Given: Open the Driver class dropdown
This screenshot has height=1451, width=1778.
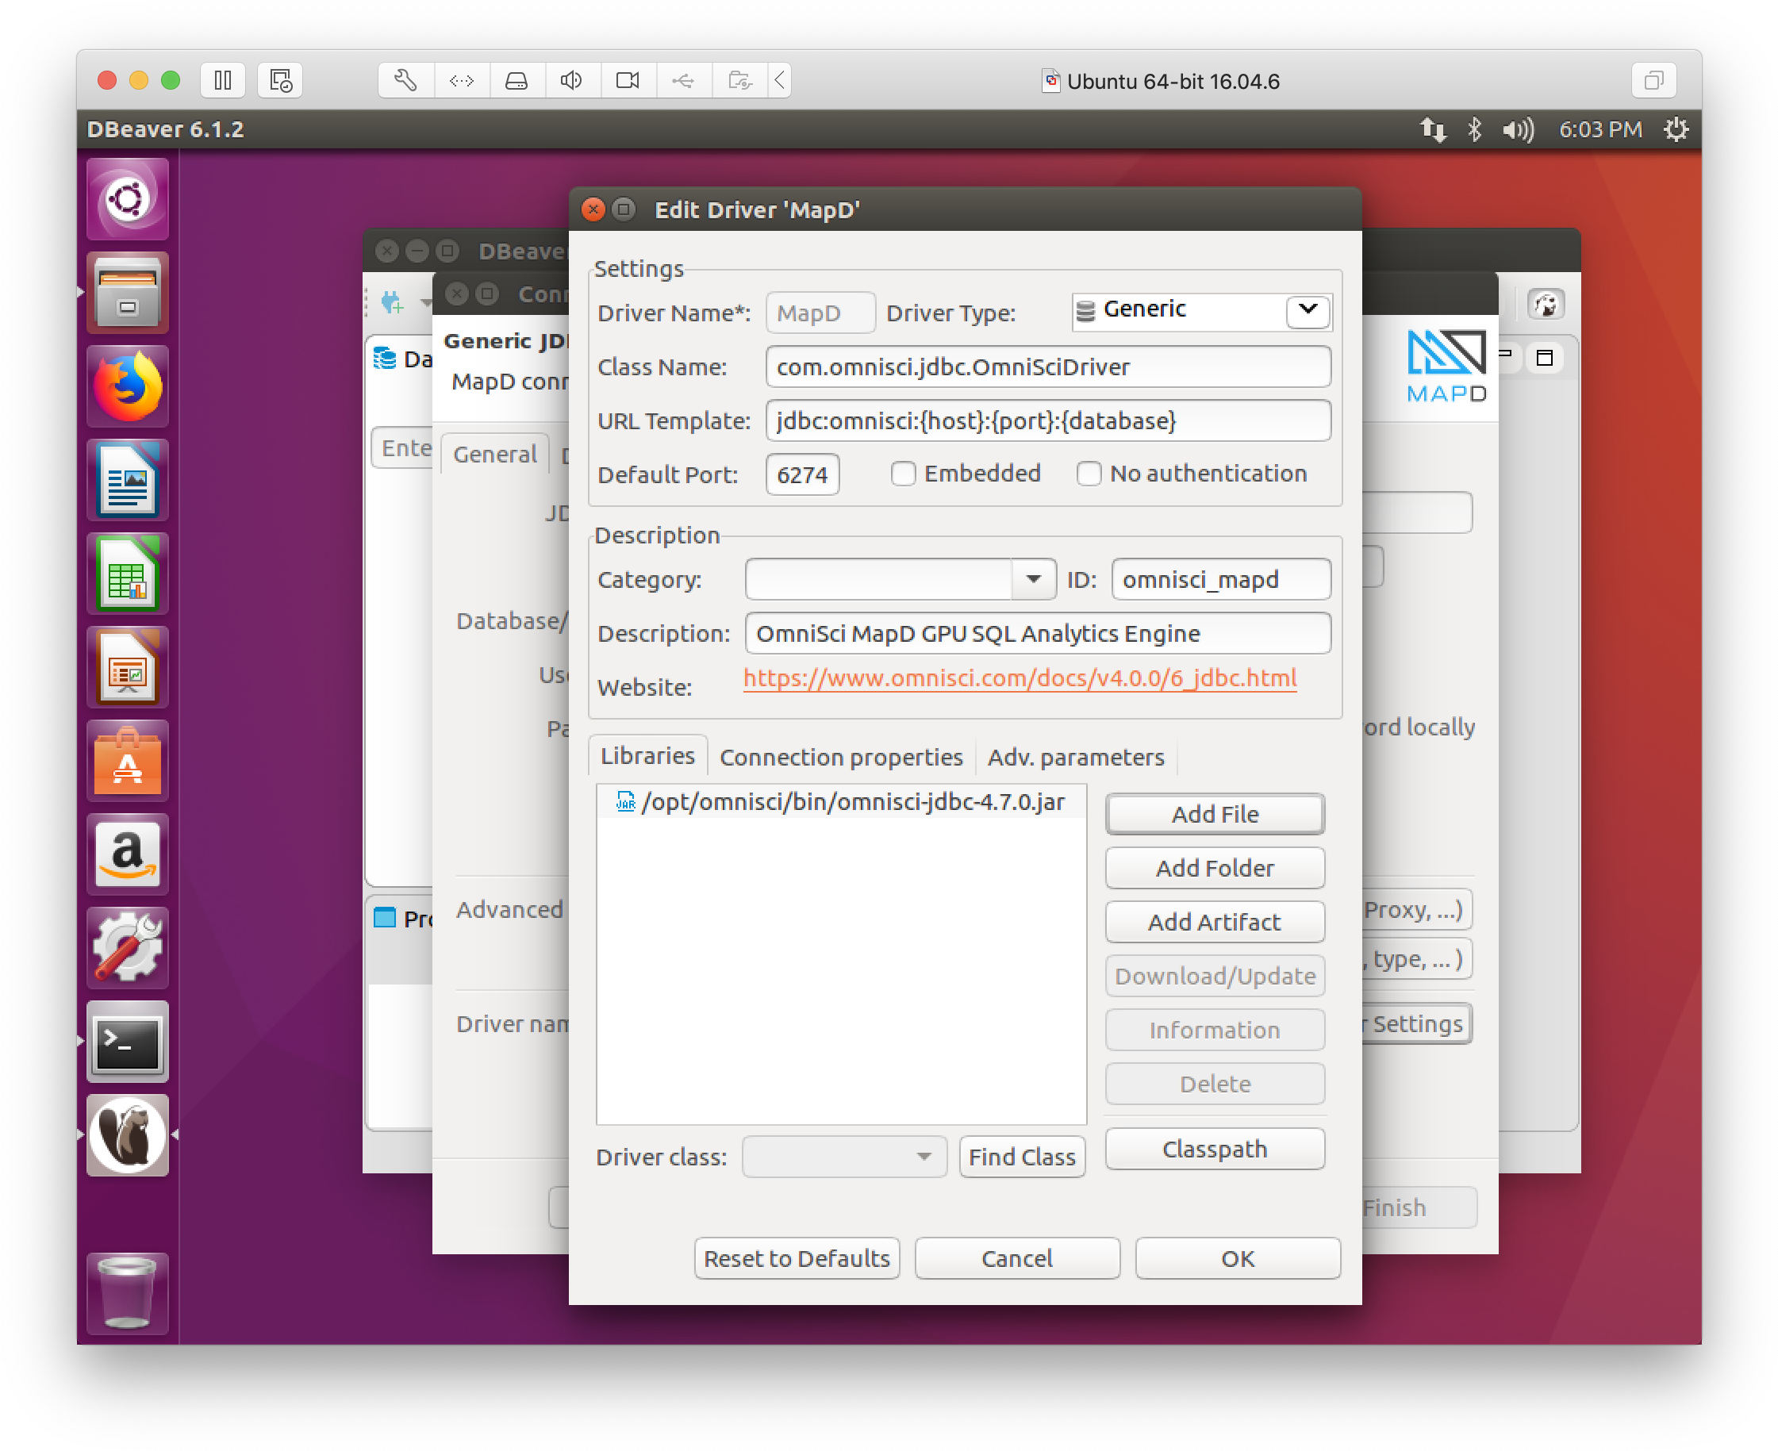Looking at the screenshot, I should 844,1157.
